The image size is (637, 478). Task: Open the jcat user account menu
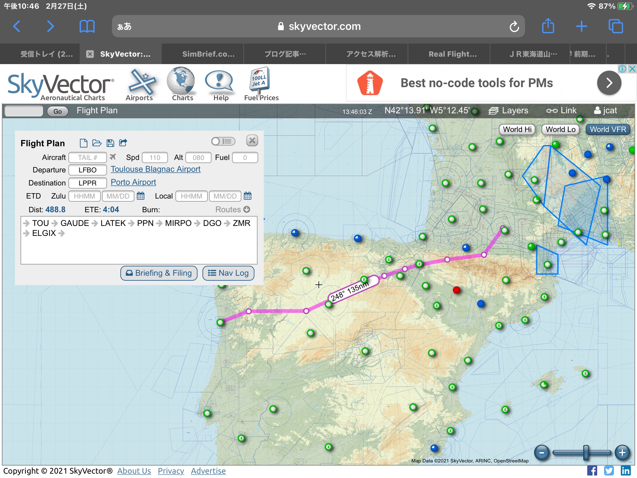pos(605,110)
